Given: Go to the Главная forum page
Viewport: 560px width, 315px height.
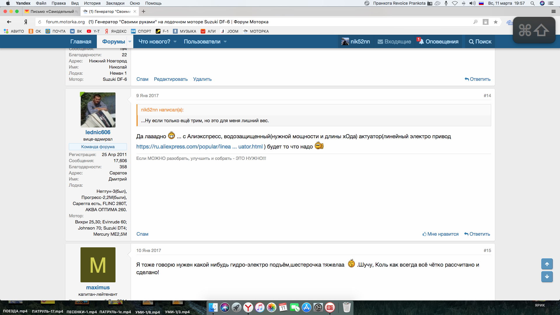Looking at the screenshot, I should click(81, 42).
